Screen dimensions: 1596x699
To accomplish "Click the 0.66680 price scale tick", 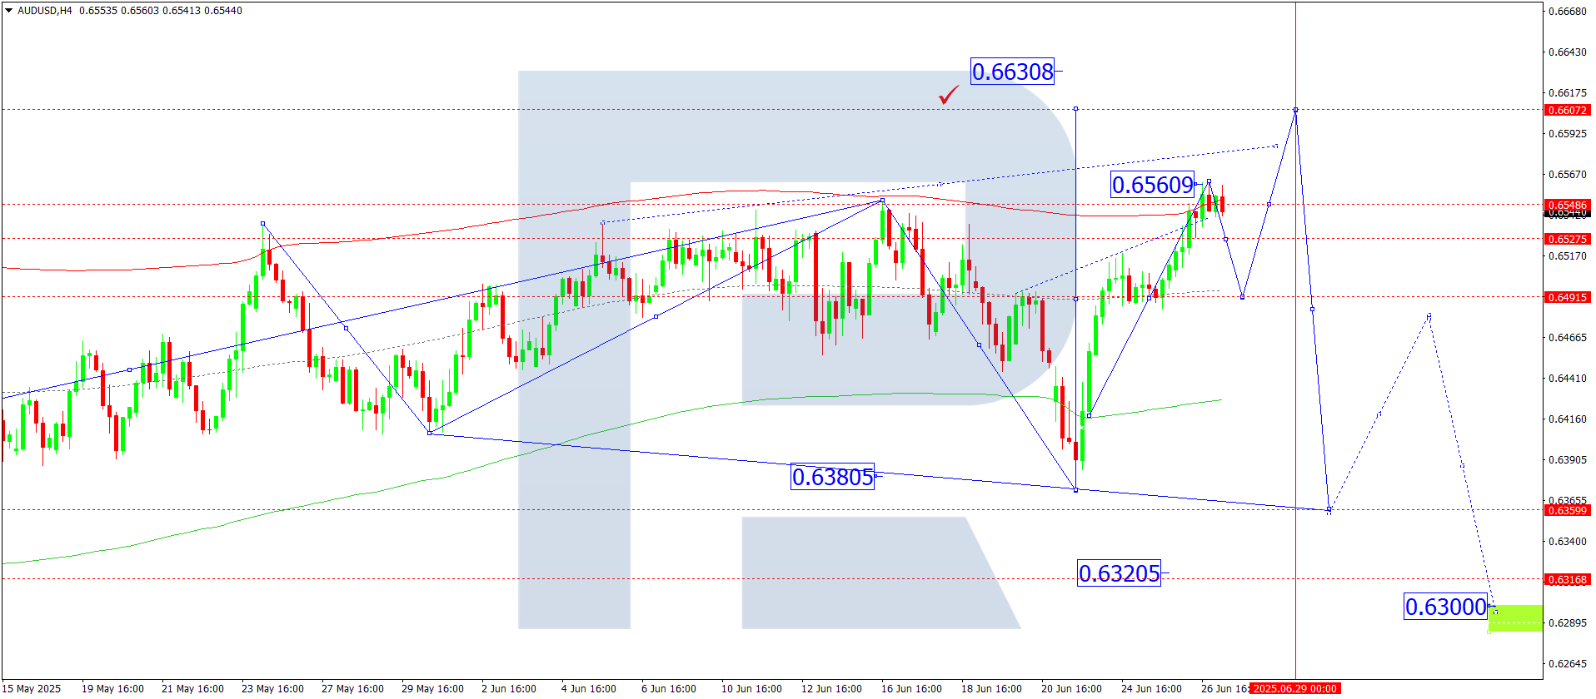I will tap(1567, 11).
